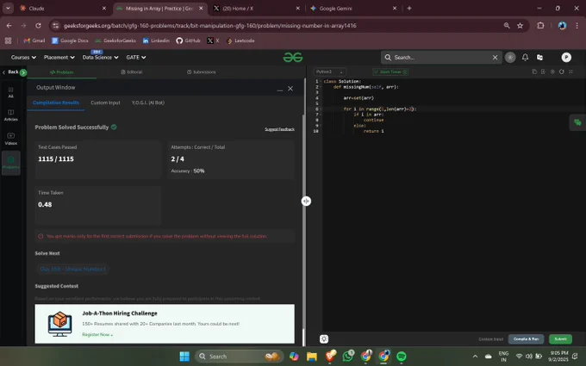
Task: Open File Explorer from the taskbar
Action: pos(312,357)
